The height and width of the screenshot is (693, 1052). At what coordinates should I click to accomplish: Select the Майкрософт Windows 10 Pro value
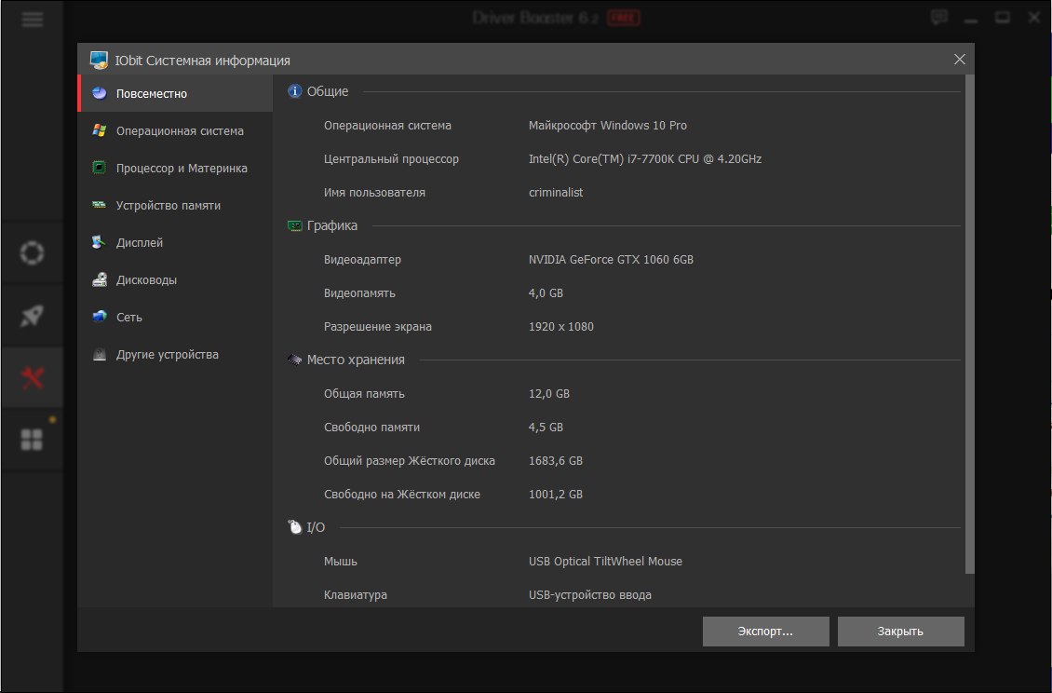(x=608, y=126)
